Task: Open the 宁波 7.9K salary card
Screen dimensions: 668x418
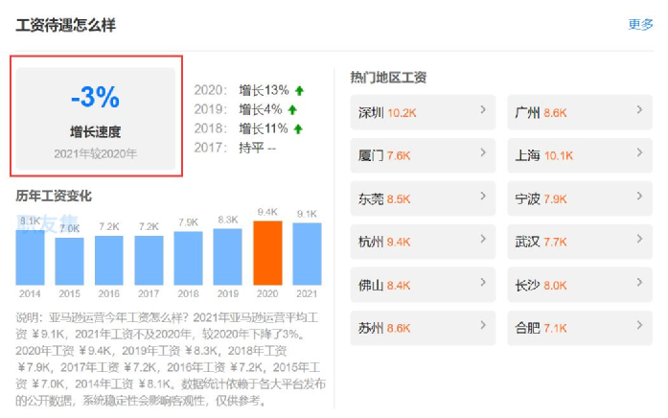Action: coord(580,198)
